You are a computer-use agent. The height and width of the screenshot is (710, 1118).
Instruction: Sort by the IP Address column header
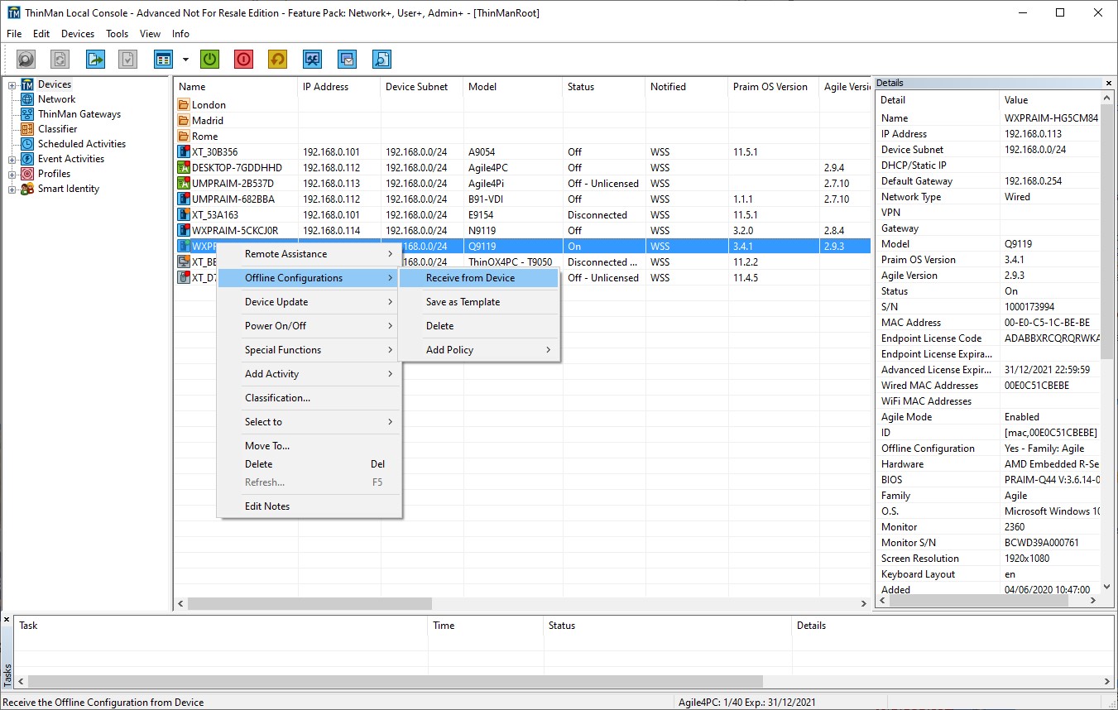pyautogui.click(x=339, y=87)
